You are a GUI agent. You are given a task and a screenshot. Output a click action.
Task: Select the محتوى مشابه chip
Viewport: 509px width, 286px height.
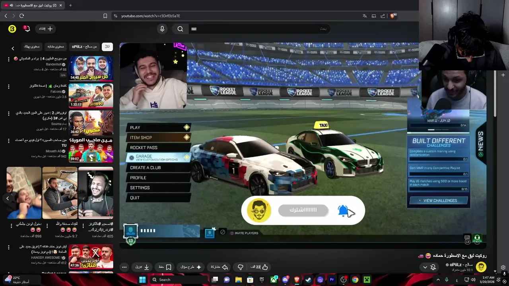(56, 46)
